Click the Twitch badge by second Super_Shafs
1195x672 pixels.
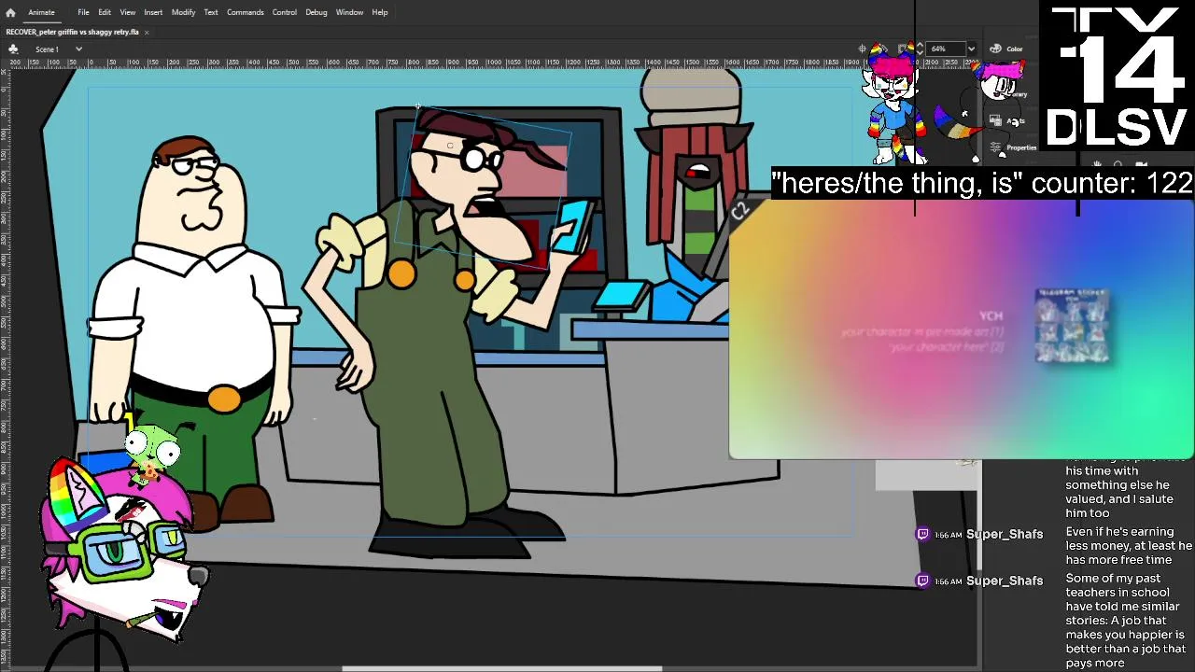922,581
